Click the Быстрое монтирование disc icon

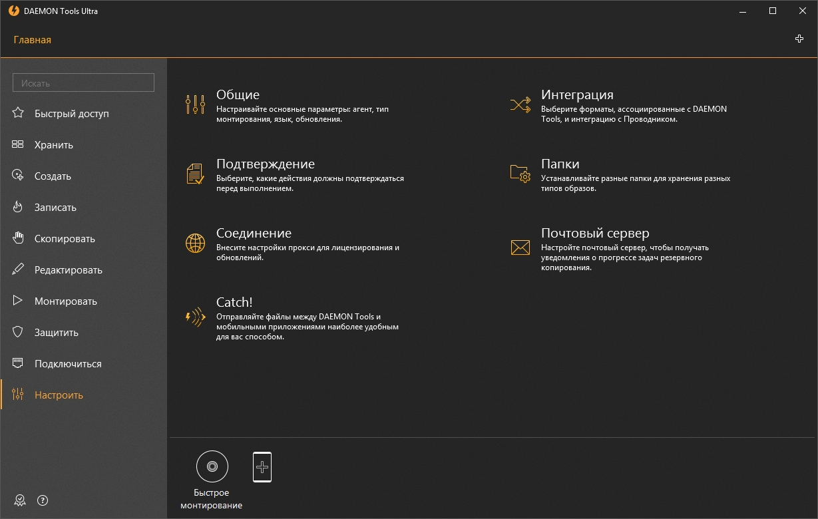(x=212, y=466)
